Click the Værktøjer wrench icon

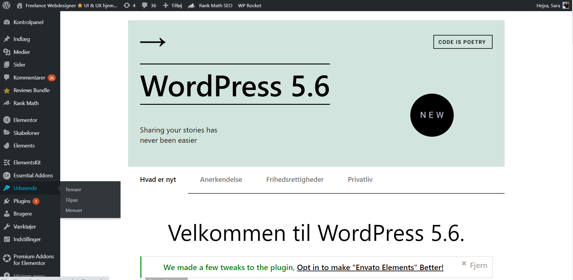point(7,227)
